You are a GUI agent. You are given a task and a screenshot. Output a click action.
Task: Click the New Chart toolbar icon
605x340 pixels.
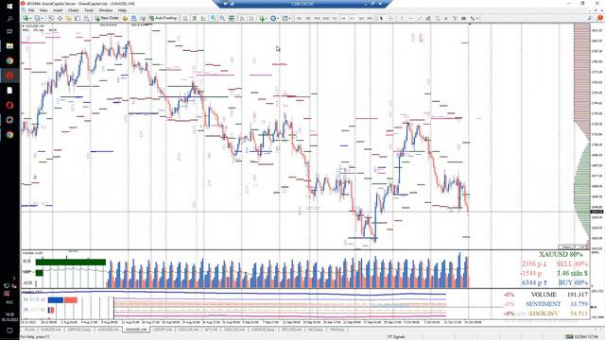point(26,18)
